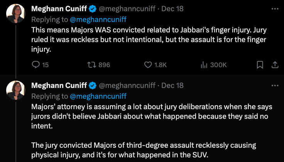Retweet the first tweet with 896 reposts
The image size is (284, 162).
[x=92, y=65]
